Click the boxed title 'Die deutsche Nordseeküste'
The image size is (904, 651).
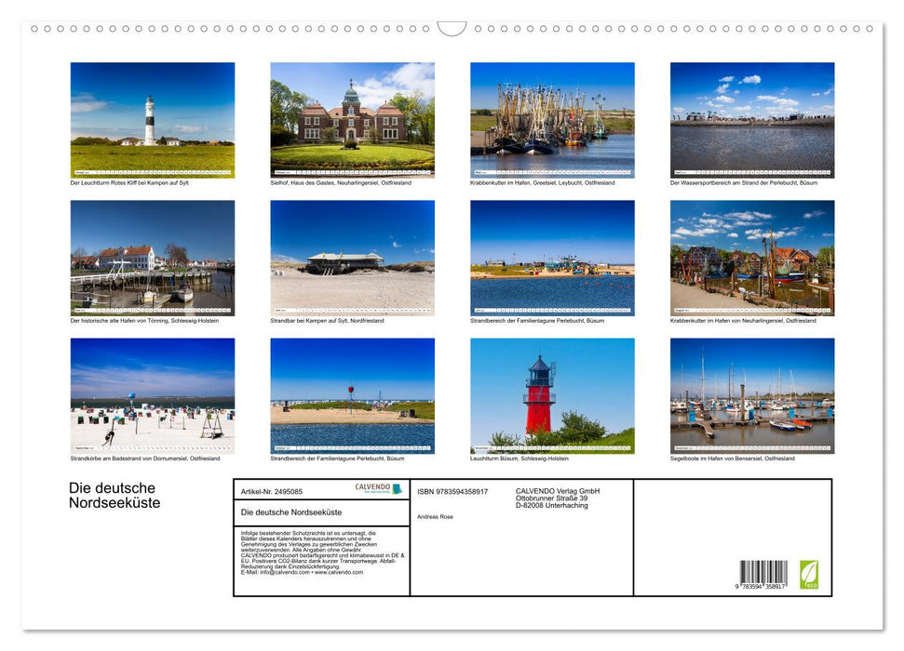291,512
